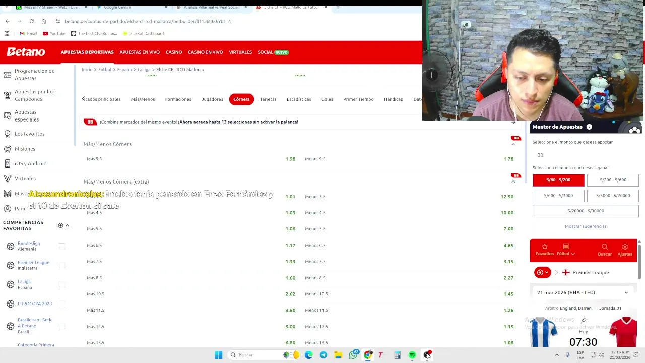Tick the Brasileirao Serie A Betano checkbox
Viewport: 645px width, 363px height.
(62, 326)
